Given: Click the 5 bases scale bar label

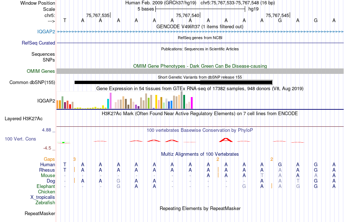Looking at the screenshot, I should [x=146, y=9].
